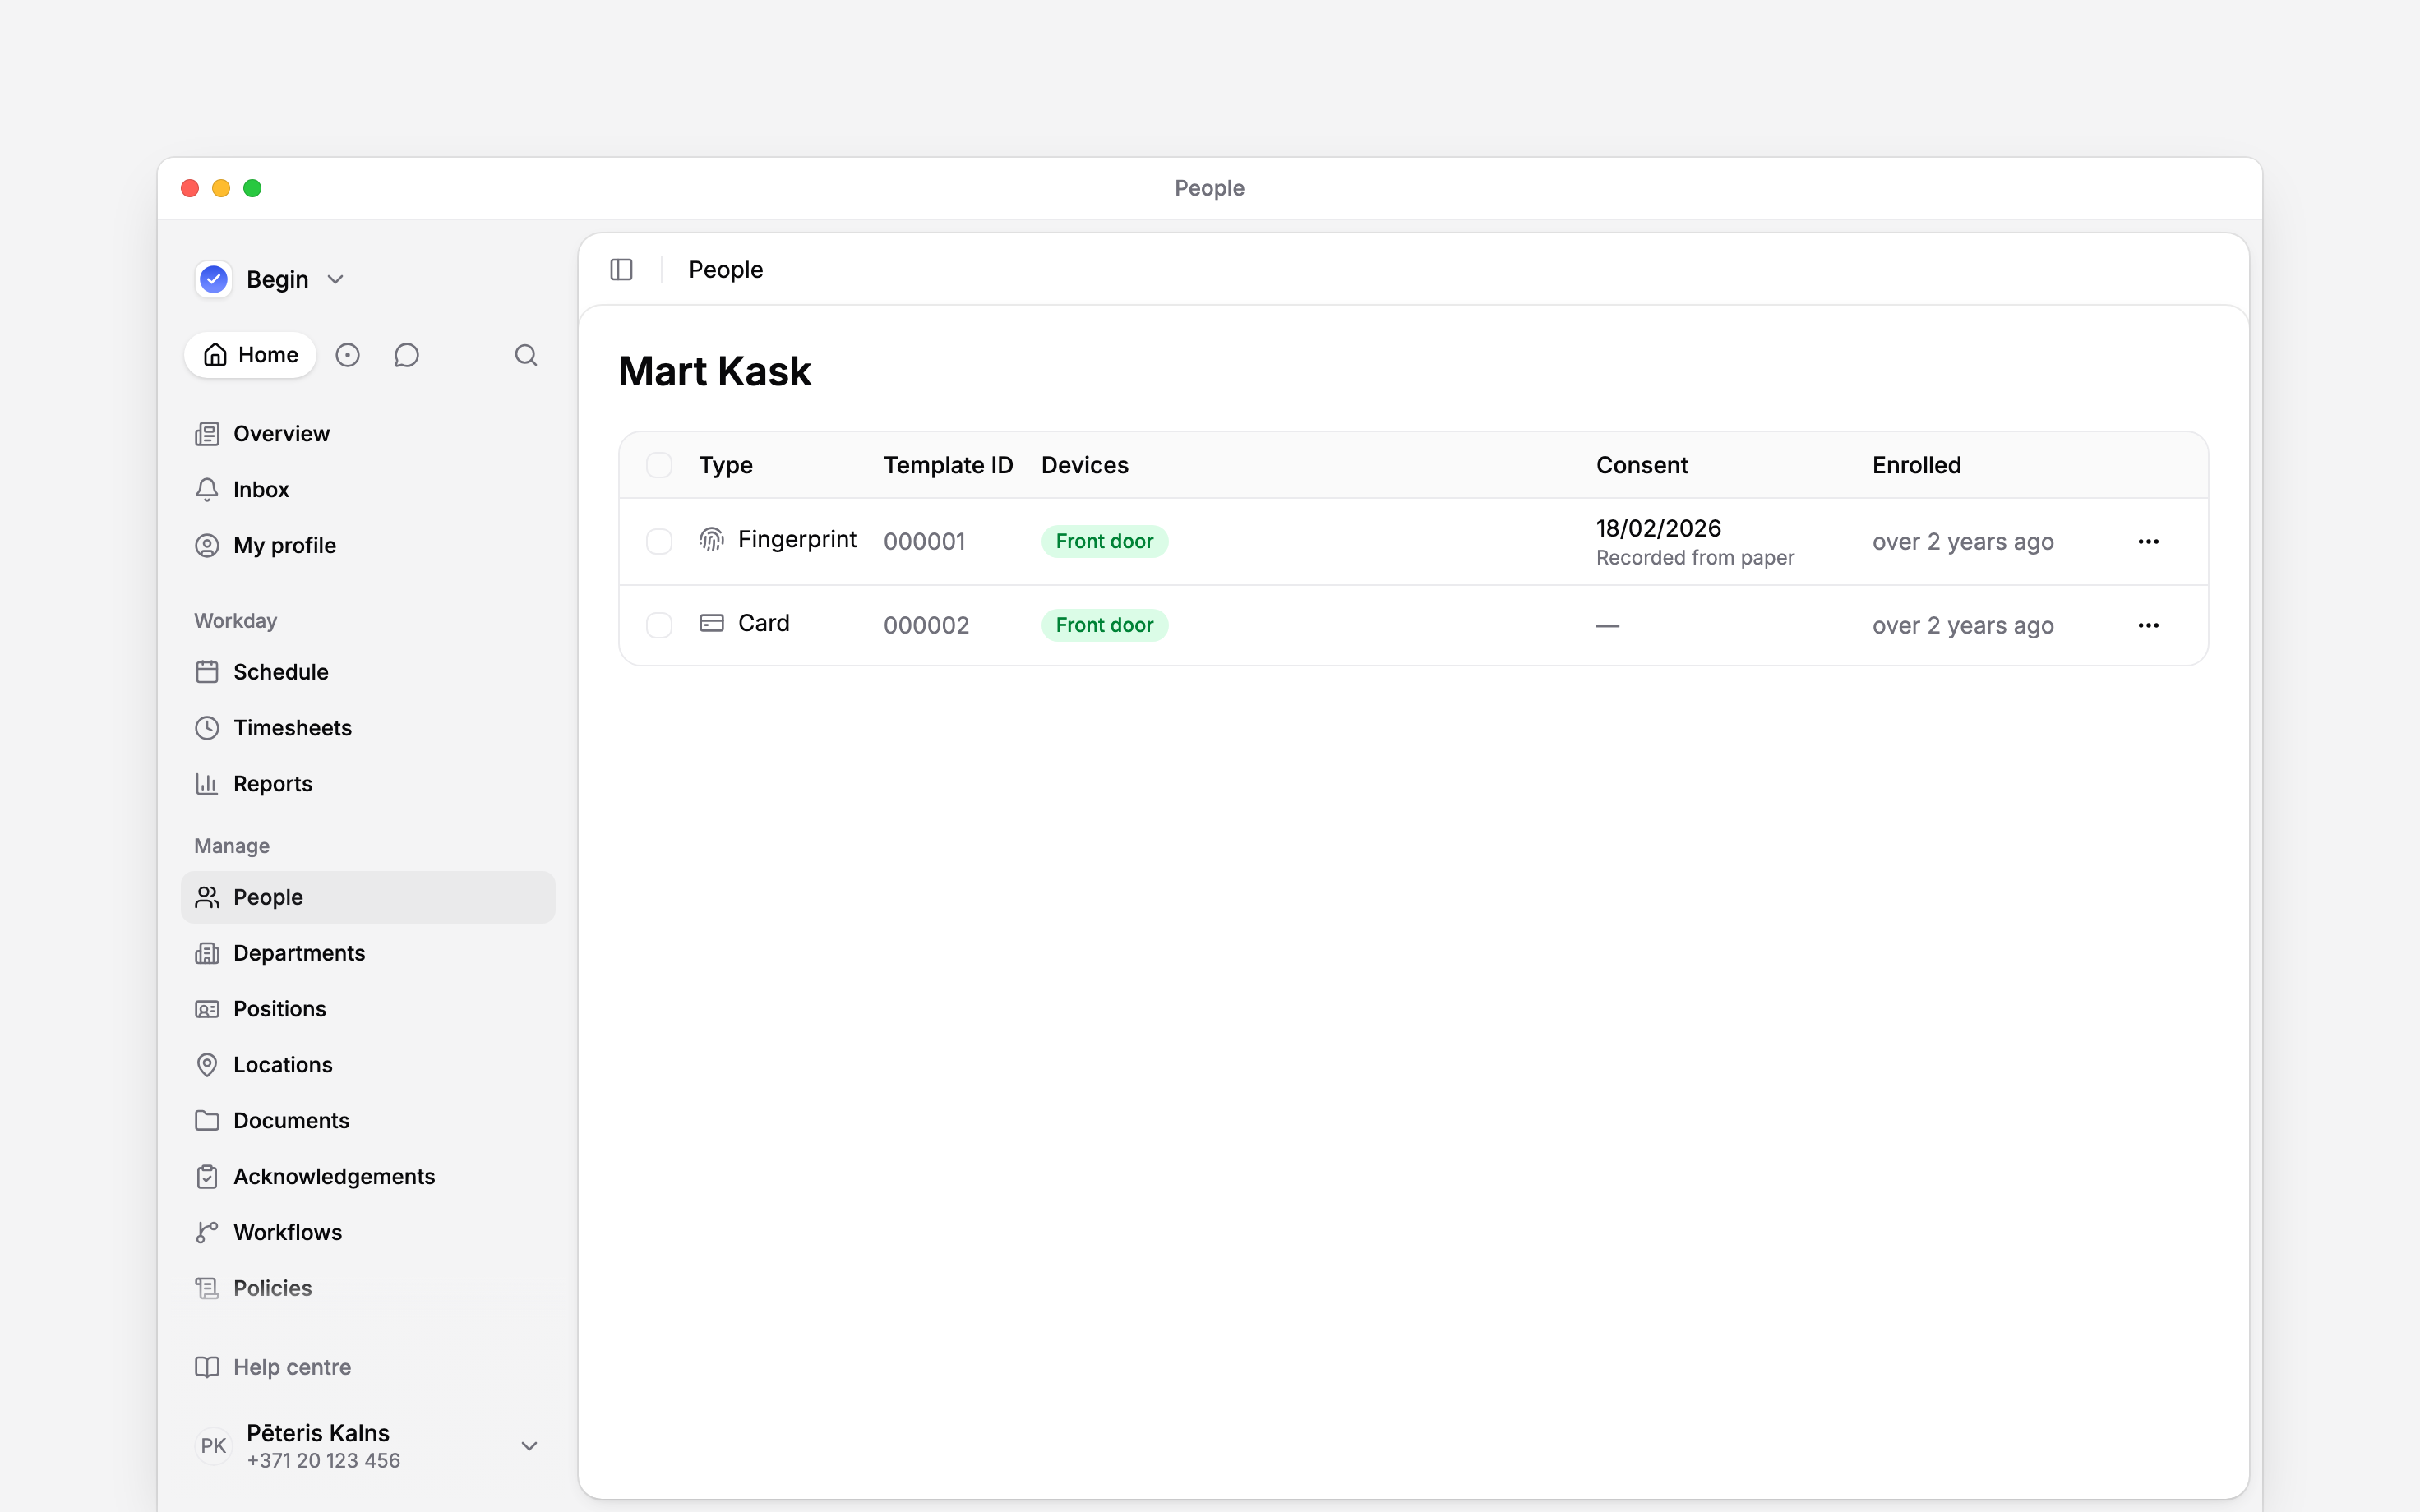Open Acknowledgements page
Viewport: 2420px width, 1512px height.
click(x=368, y=1177)
